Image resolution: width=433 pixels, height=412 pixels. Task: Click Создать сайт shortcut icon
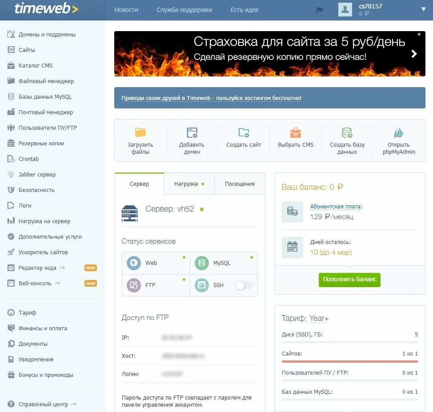pos(244,132)
